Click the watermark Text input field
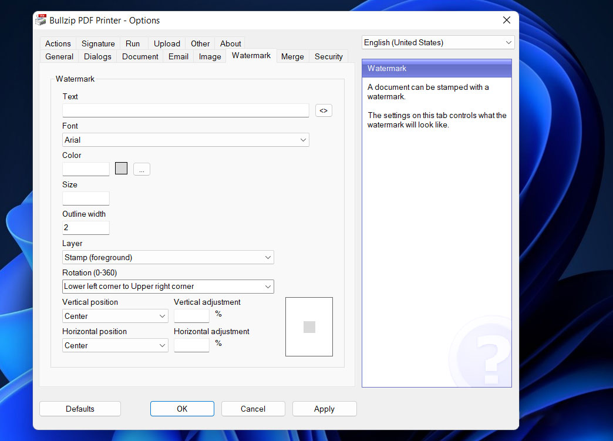 (x=186, y=110)
